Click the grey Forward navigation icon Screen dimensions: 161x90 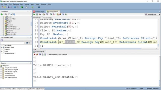[x=26, y=7]
